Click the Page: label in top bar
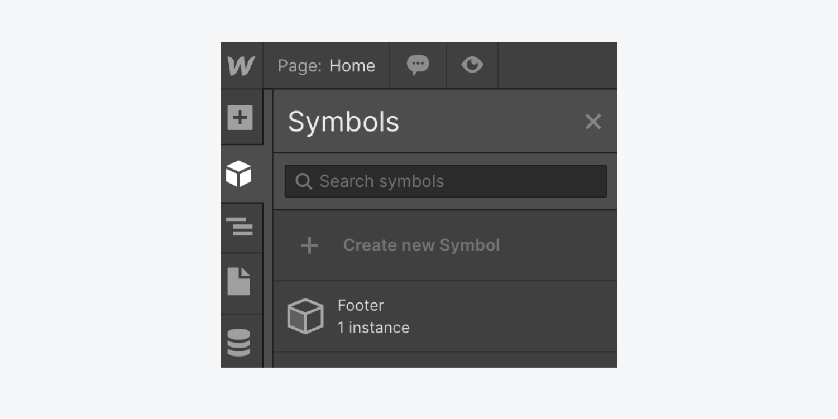 [300, 66]
